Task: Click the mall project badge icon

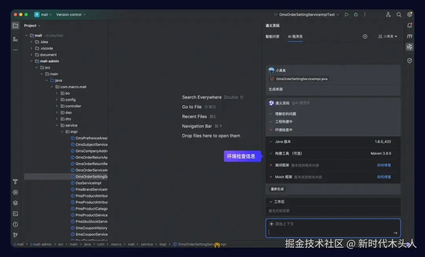Action: click(x=37, y=15)
